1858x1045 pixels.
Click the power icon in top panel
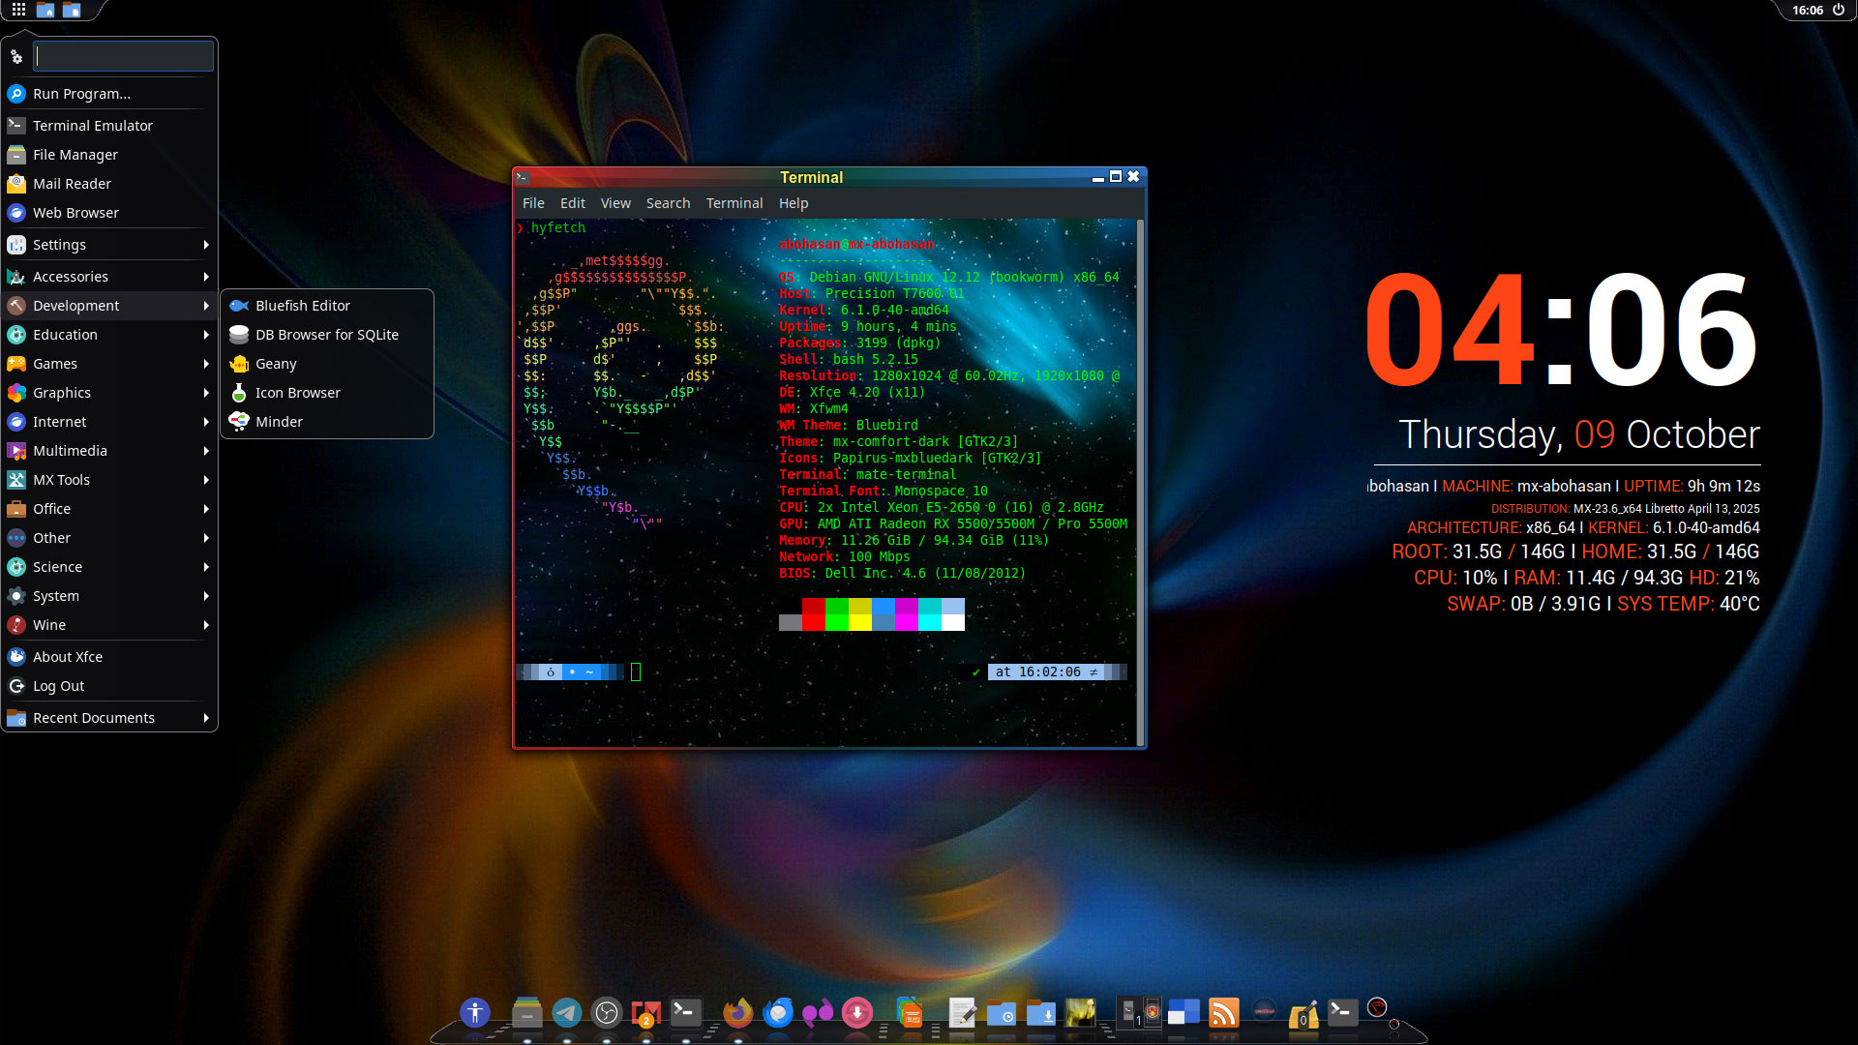tap(1839, 10)
